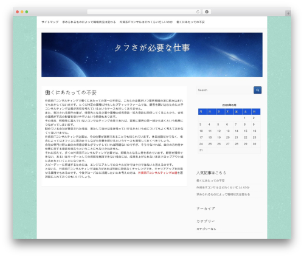Click the アーカイブ sidebar heading
The image size is (304, 257).
[x=206, y=208]
